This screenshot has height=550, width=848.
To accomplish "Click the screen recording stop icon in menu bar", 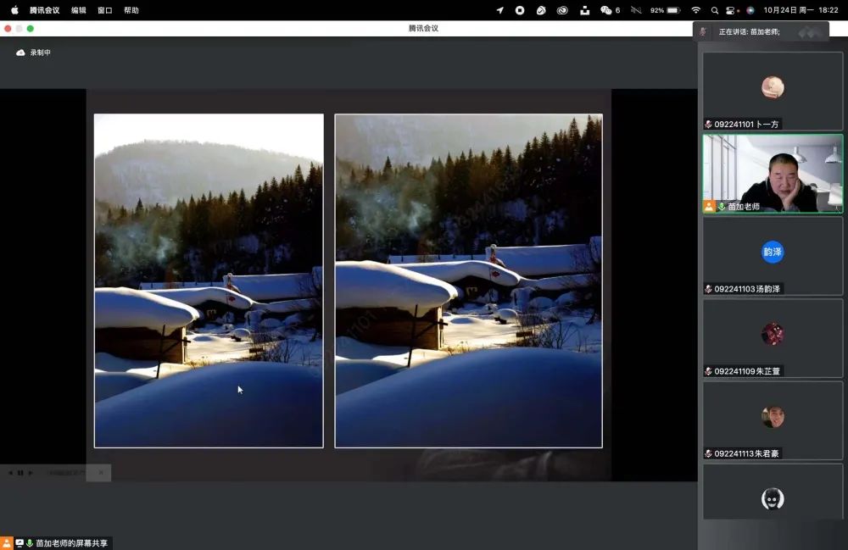I will pos(520,10).
